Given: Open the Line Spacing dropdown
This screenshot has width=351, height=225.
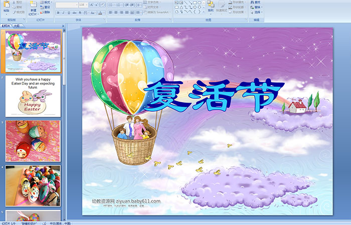Looking at the screenshot, I should coord(139,5).
